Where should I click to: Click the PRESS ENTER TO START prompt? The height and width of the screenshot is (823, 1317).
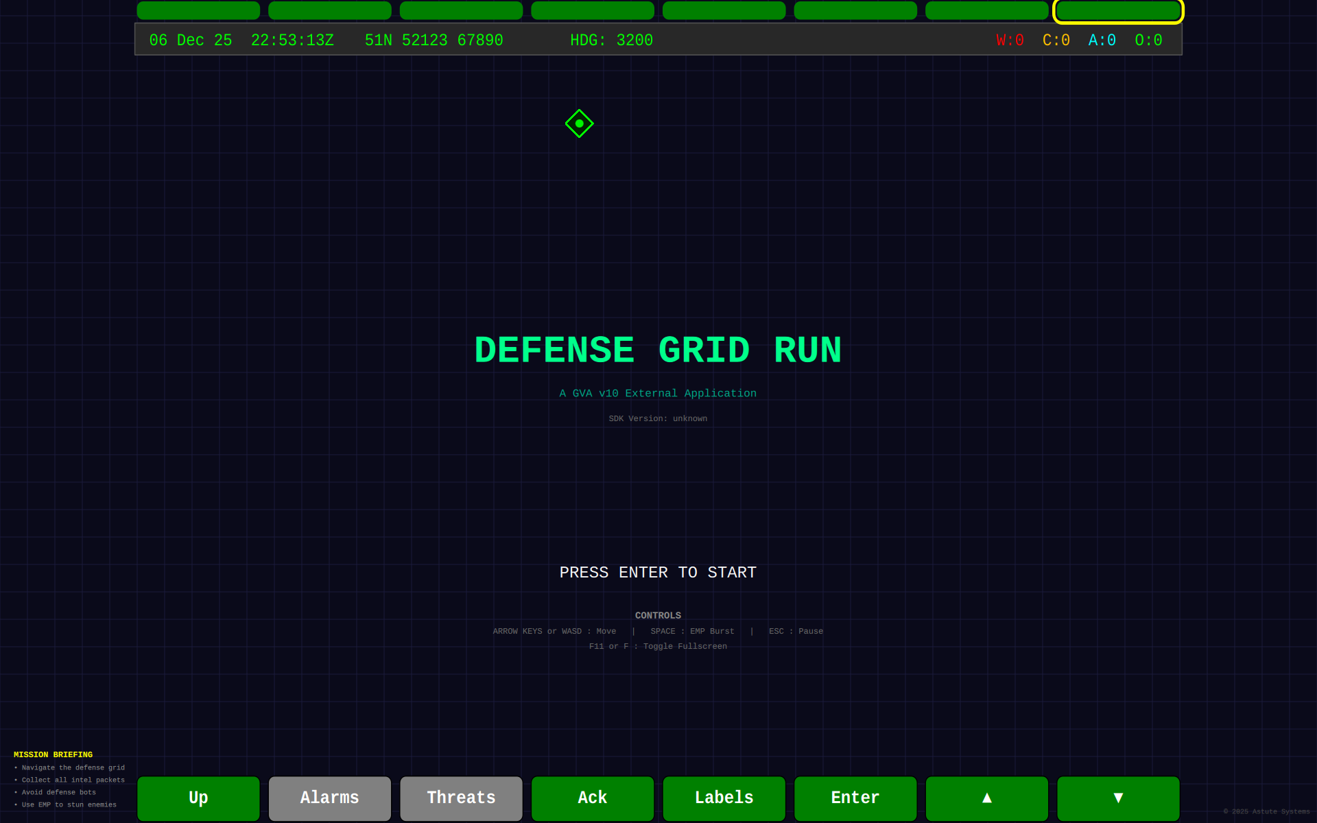pyautogui.click(x=658, y=572)
